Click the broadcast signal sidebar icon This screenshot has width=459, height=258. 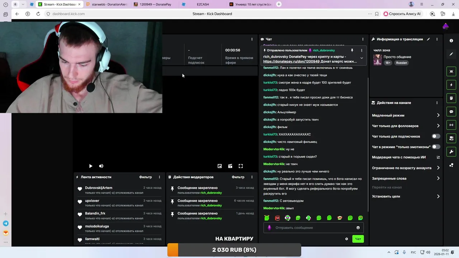451,125
